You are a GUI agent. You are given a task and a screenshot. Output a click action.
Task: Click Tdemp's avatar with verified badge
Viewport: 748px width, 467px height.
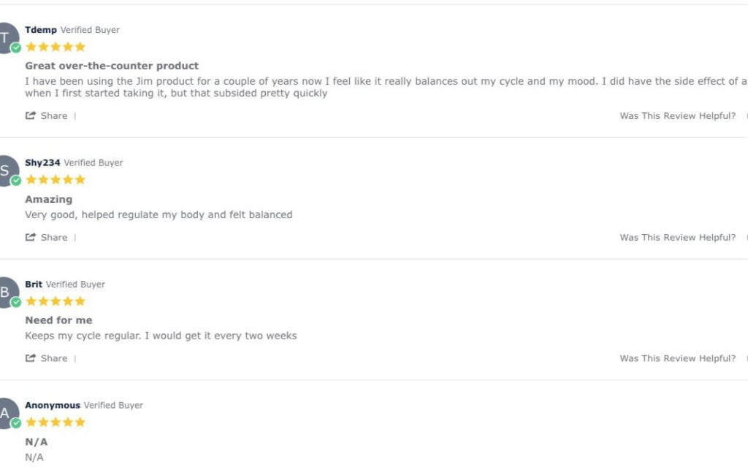tap(7, 38)
